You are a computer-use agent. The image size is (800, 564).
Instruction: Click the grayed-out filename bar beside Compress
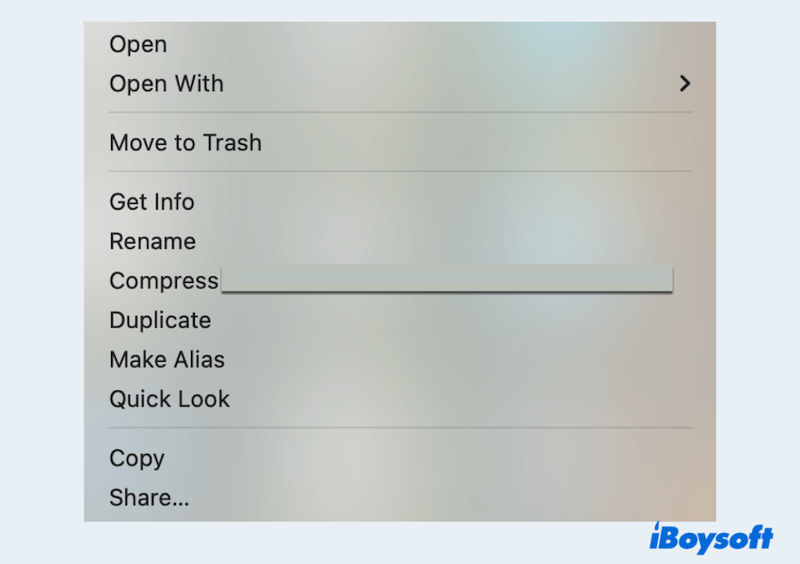[446, 279]
